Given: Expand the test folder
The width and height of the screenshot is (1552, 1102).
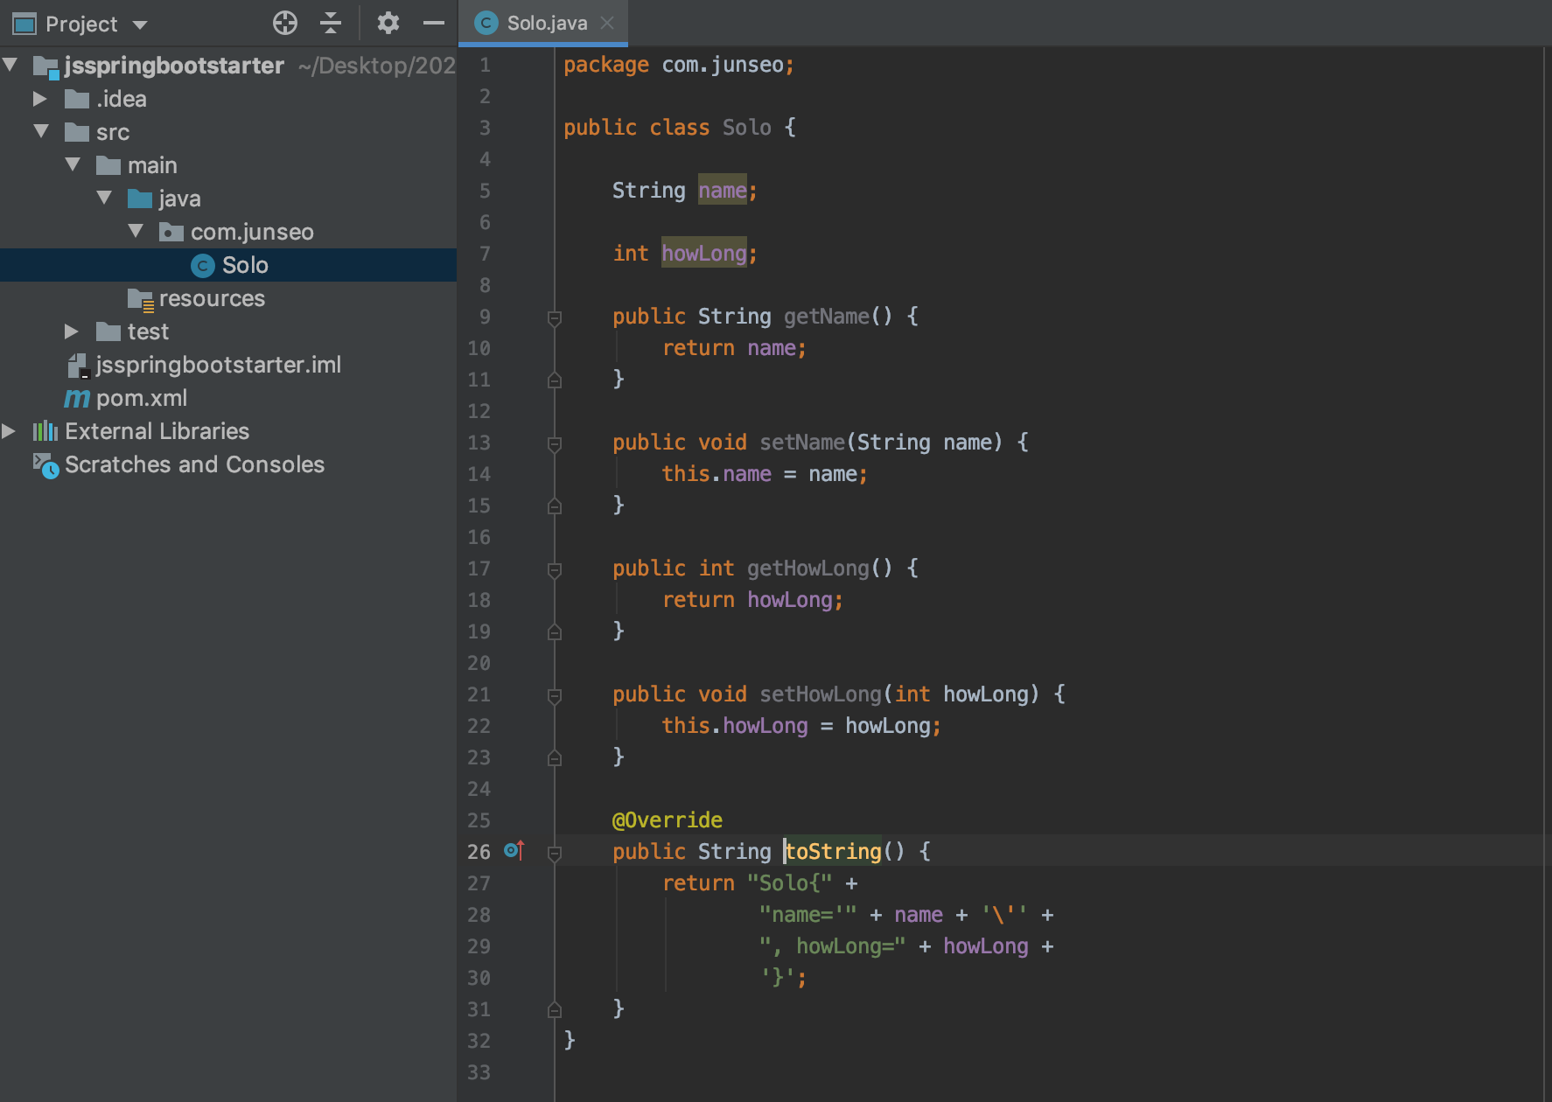Looking at the screenshot, I should (x=72, y=331).
